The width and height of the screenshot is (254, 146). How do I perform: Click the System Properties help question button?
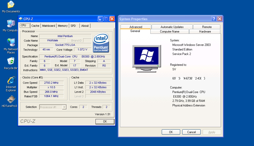tap(214, 19)
